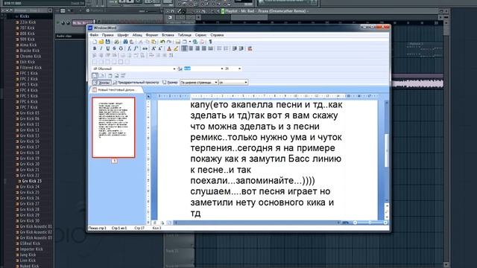Click the document's horizontal scrollbar
This screenshot has width=477, height=268.
coord(257,223)
